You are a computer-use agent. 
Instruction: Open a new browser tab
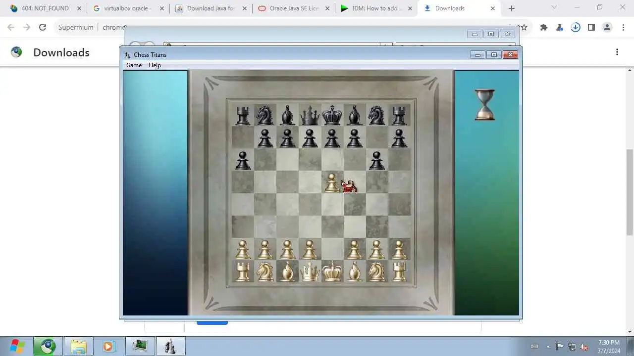point(512,8)
